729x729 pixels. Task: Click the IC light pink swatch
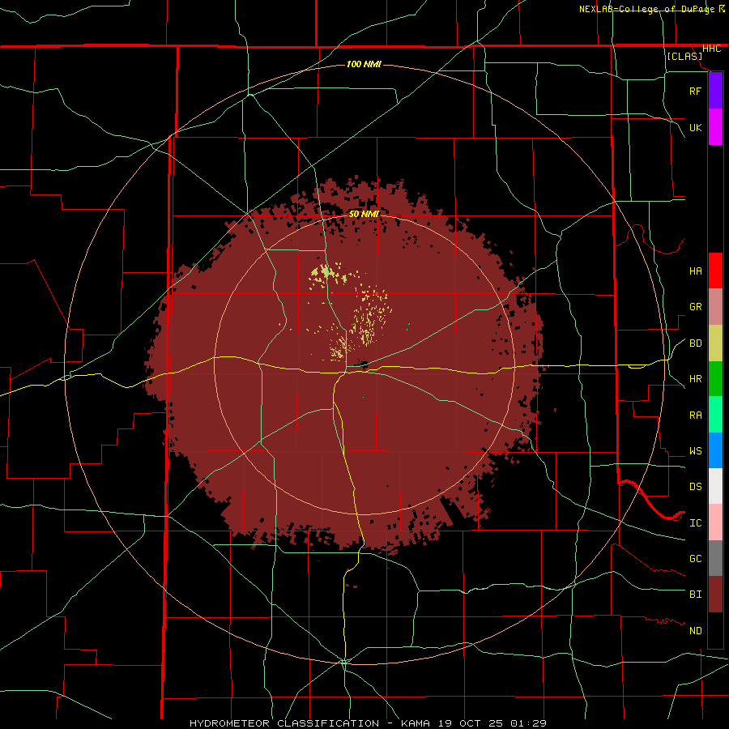(715, 522)
